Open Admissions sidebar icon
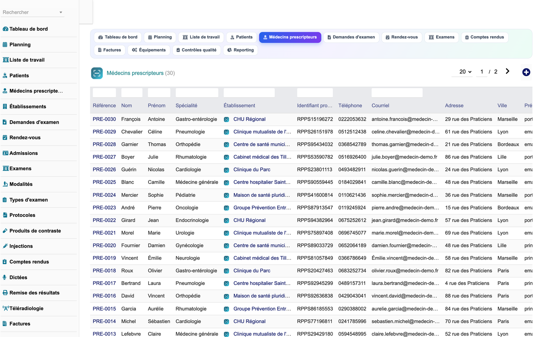The image size is (544, 337). 6,153
